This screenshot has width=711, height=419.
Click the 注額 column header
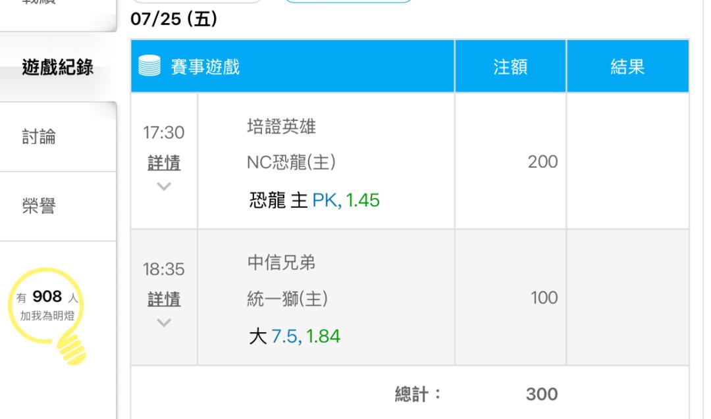(x=511, y=66)
